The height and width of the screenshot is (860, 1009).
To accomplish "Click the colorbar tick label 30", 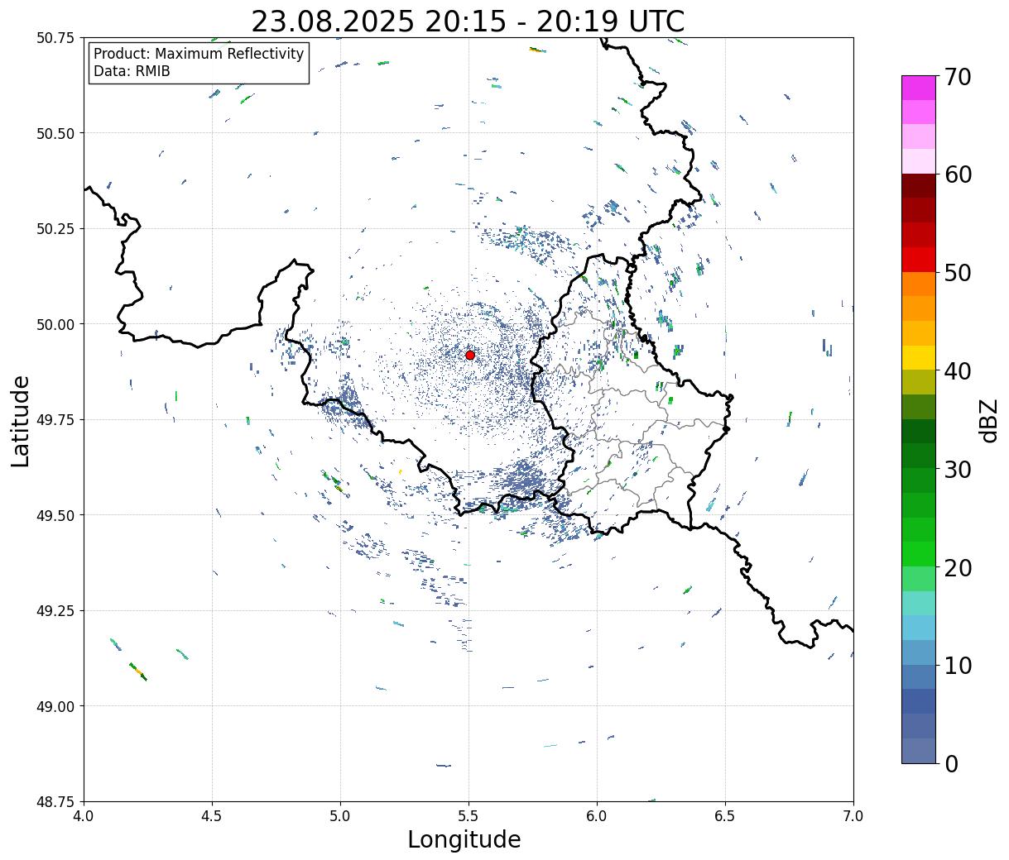I will pyautogui.click(x=958, y=469).
